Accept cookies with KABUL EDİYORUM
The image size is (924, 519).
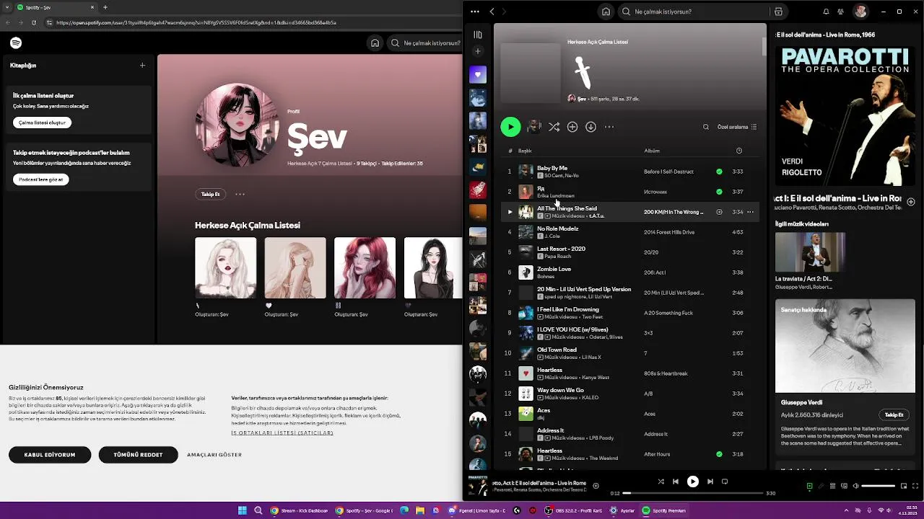point(50,455)
